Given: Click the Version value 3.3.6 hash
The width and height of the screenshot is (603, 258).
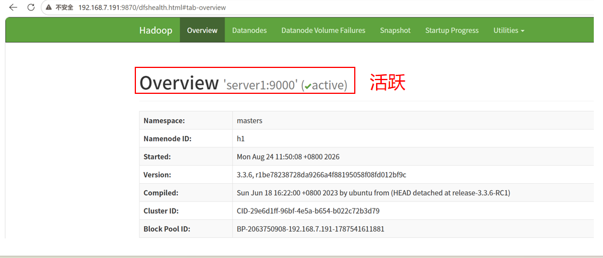Looking at the screenshot, I should [x=321, y=175].
